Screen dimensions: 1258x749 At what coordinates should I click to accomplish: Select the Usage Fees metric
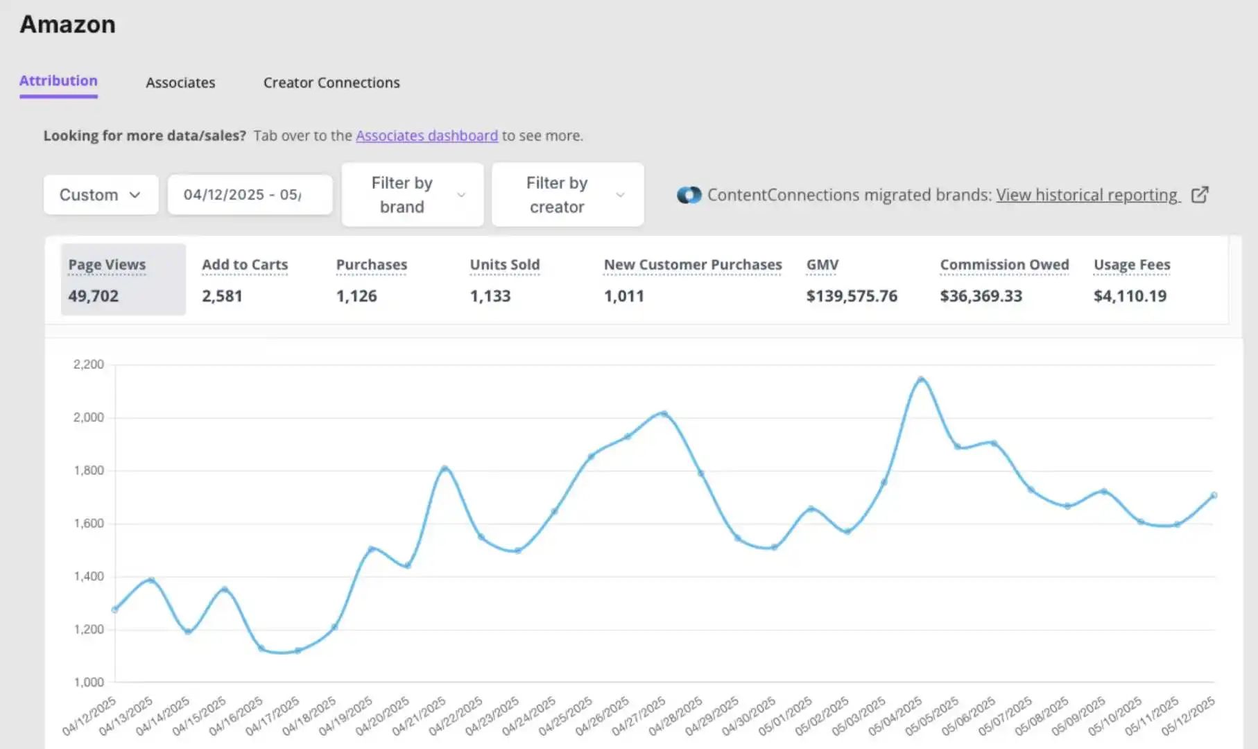point(1132,279)
